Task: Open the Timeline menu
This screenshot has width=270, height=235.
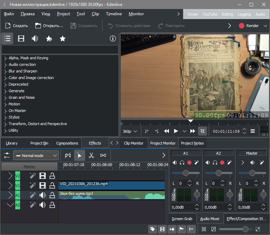Action: pos(114,14)
